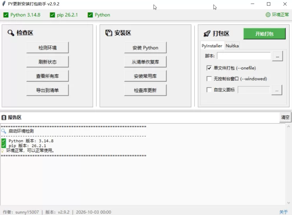Enable 无控制台窗口 (--windowed) checkbox
Screen dimensions: 292x215
pyautogui.click(x=209, y=79)
